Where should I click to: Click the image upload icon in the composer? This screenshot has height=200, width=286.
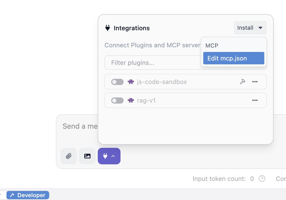click(x=87, y=156)
